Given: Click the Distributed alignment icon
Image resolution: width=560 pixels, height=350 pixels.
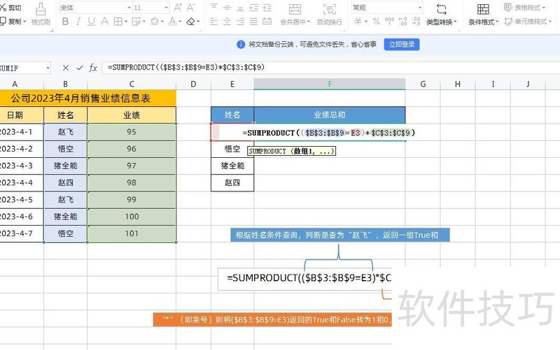Looking at the screenshot, I should click(x=267, y=22).
